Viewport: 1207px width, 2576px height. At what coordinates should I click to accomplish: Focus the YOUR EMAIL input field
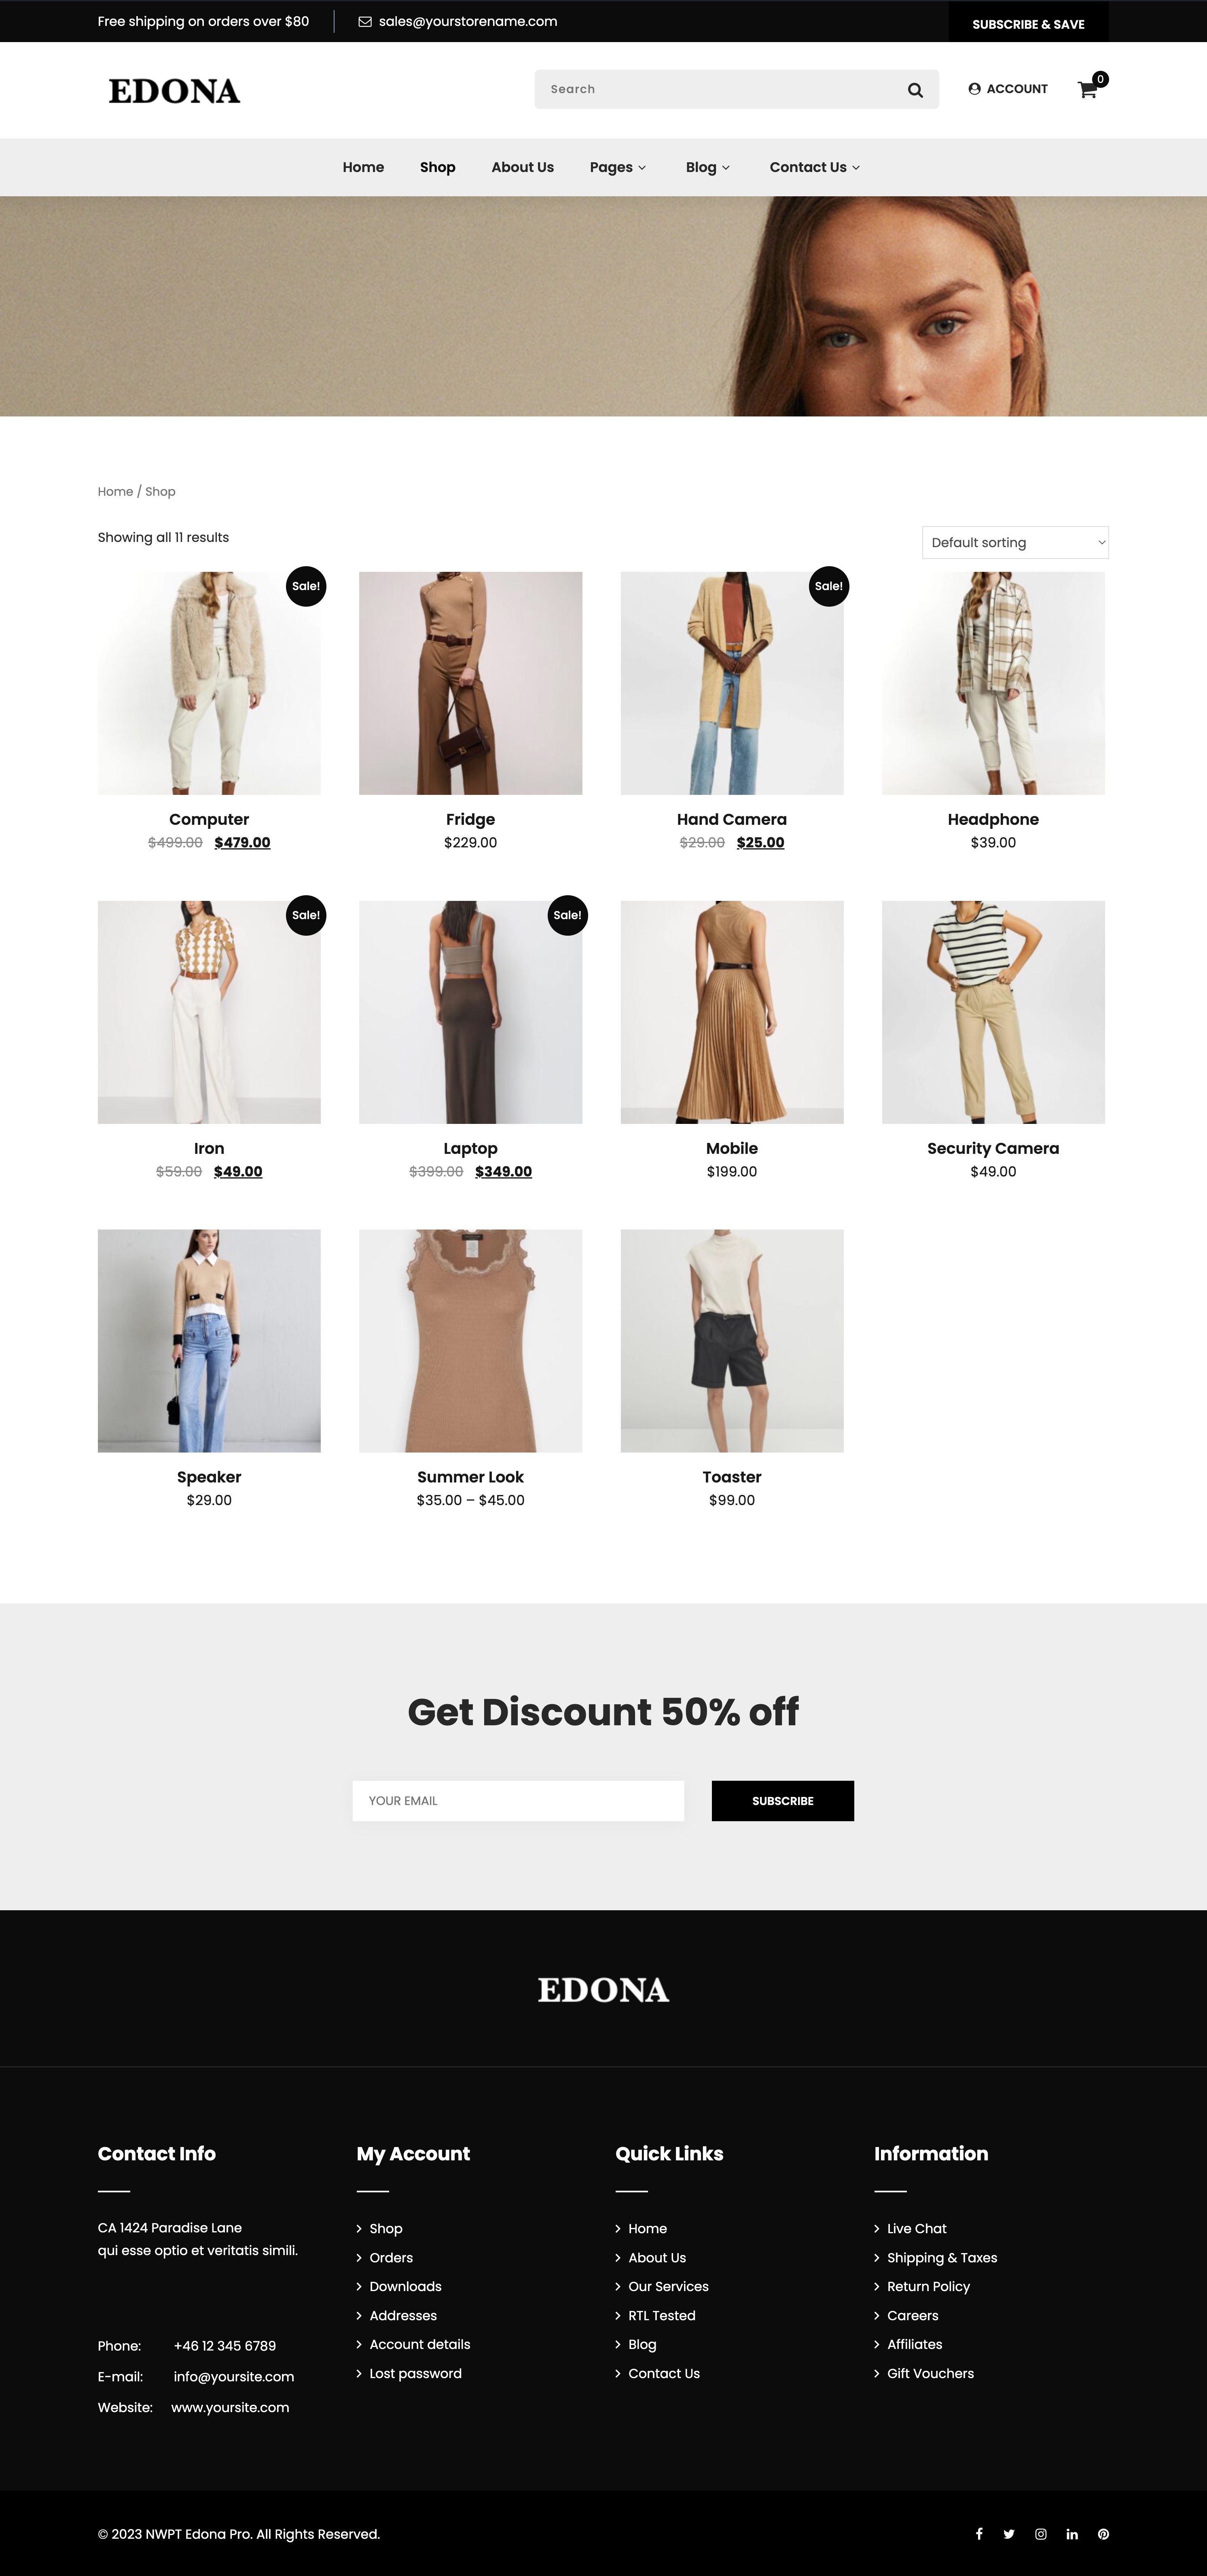tap(519, 1800)
